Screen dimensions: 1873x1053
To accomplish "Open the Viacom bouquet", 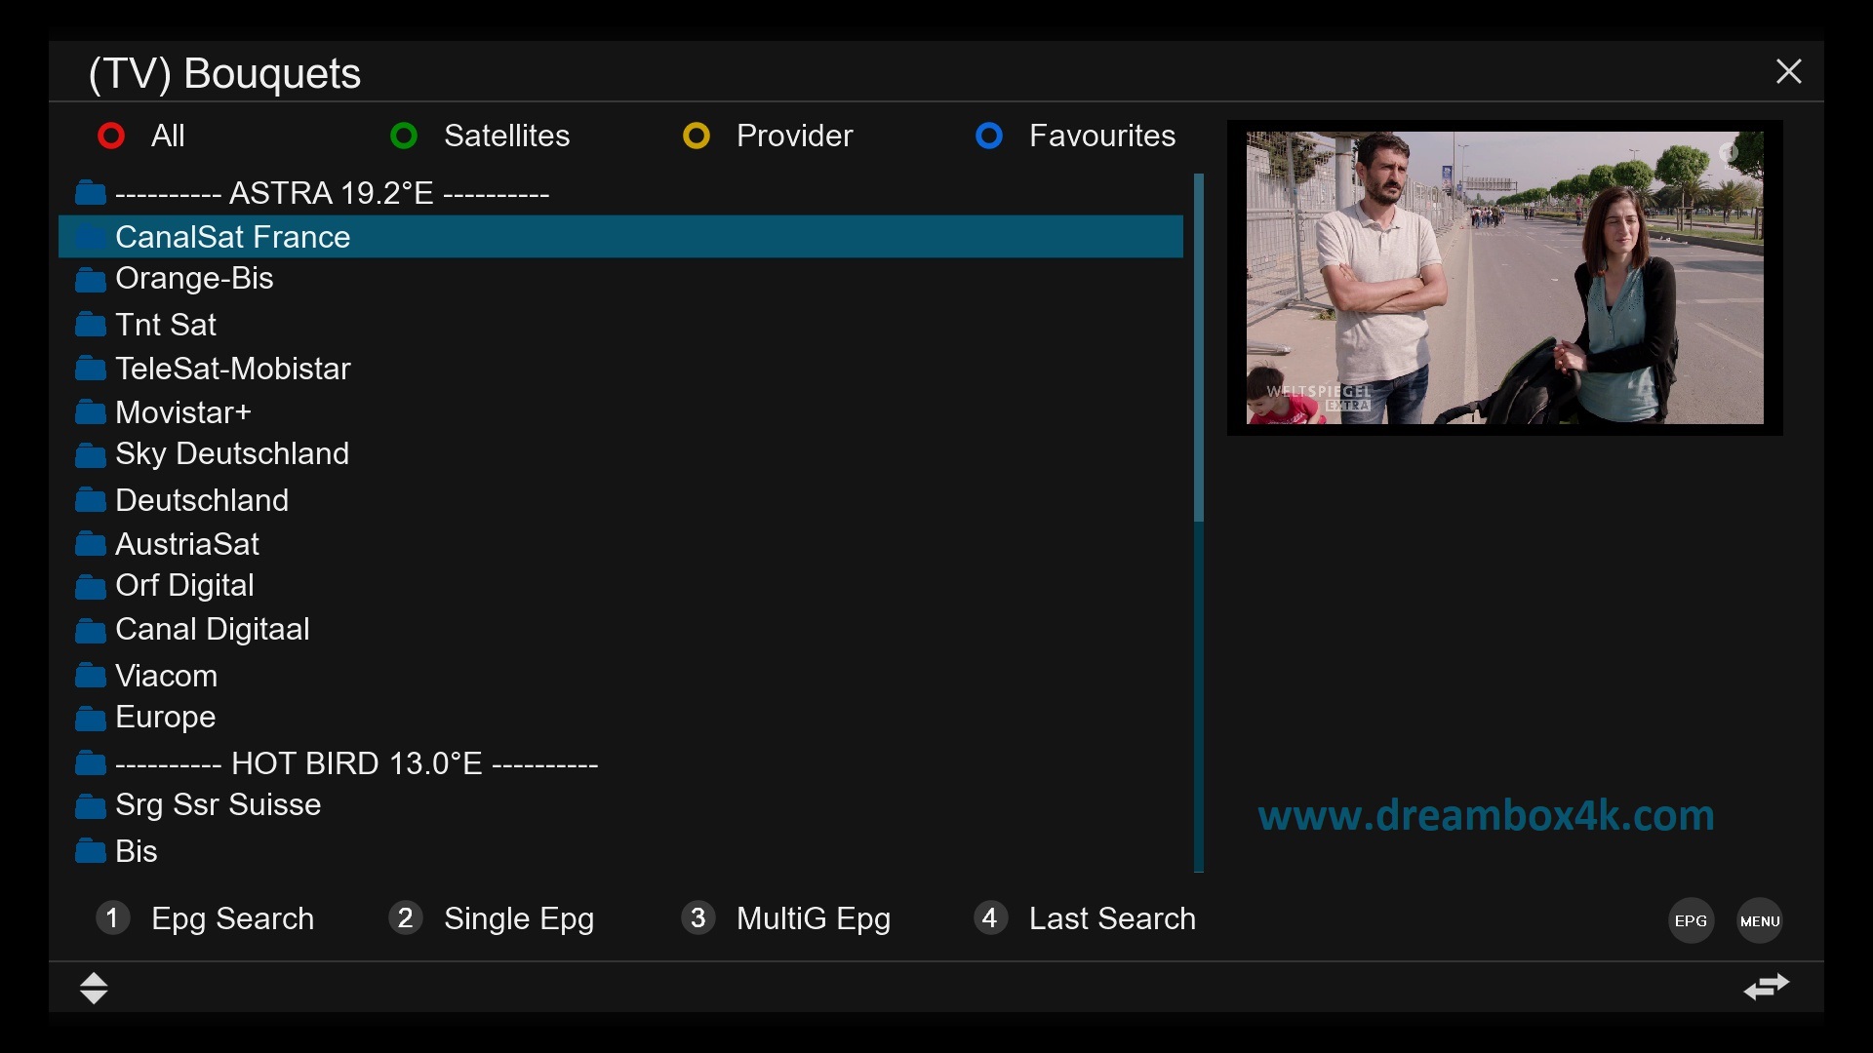I will 620,675.
